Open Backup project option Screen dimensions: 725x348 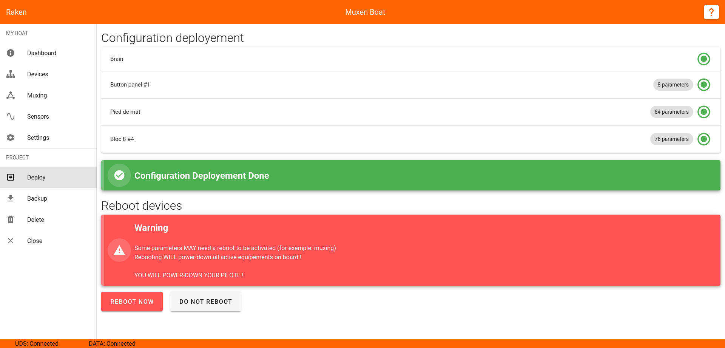(48, 198)
